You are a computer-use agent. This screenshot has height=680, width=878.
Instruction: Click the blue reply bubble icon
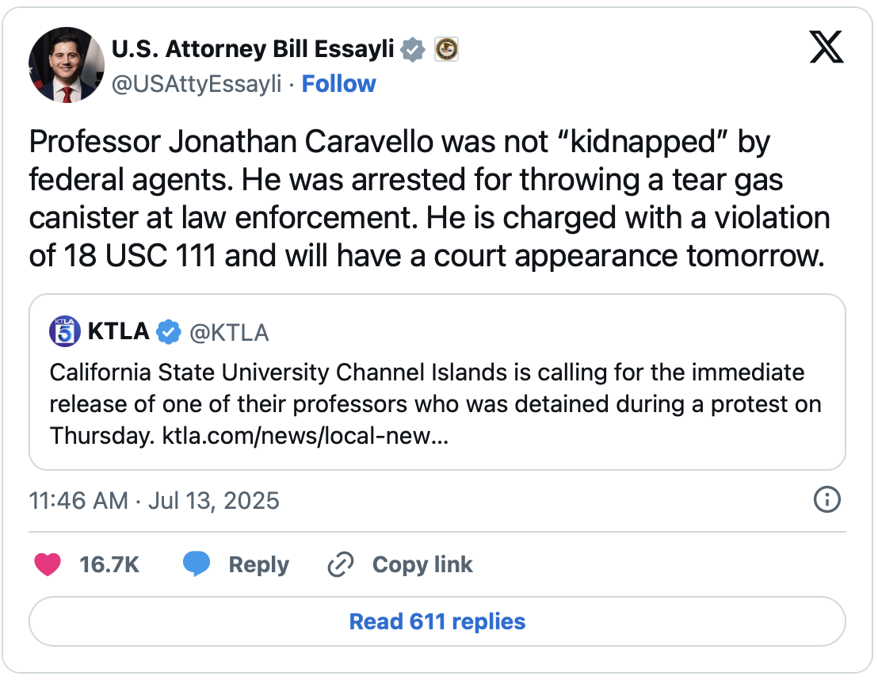tap(197, 564)
